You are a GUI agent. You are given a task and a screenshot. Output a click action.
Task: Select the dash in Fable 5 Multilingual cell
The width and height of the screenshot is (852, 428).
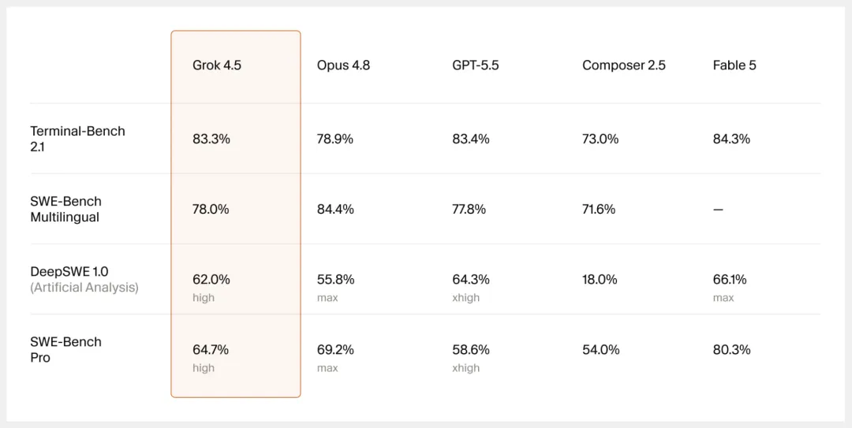pyautogui.click(x=719, y=210)
